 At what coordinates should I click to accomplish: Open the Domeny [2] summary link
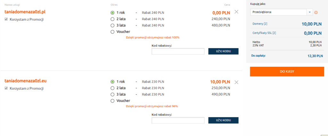[260, 24]
